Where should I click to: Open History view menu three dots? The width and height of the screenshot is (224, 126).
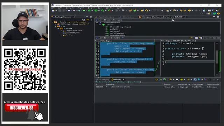coord(210,79)
